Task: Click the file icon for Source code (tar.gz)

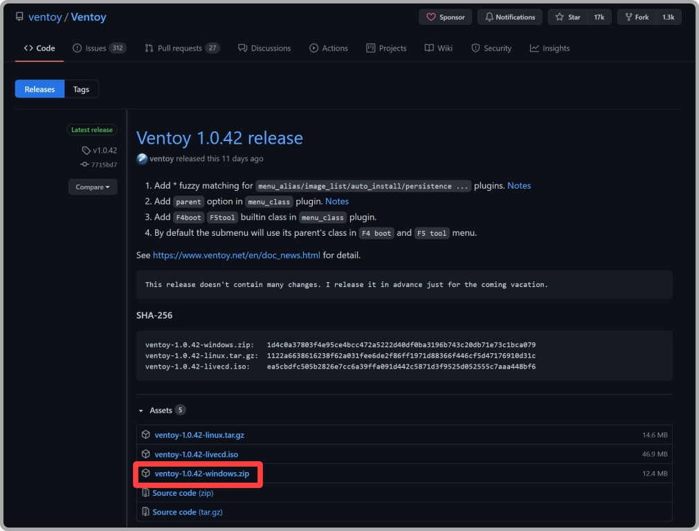Action: [x=145, y=512]
